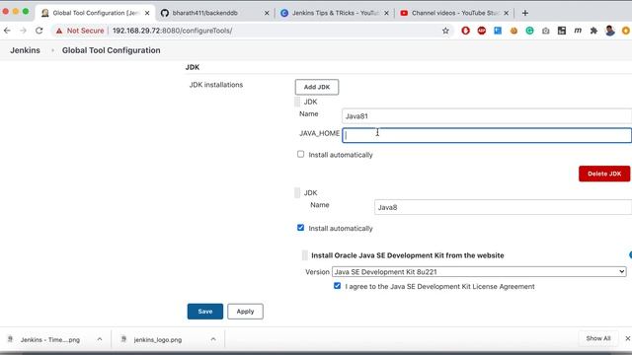Click the Not Secure warning icon
The height and width of the screenshot is (355, 632).
(59, 31)
